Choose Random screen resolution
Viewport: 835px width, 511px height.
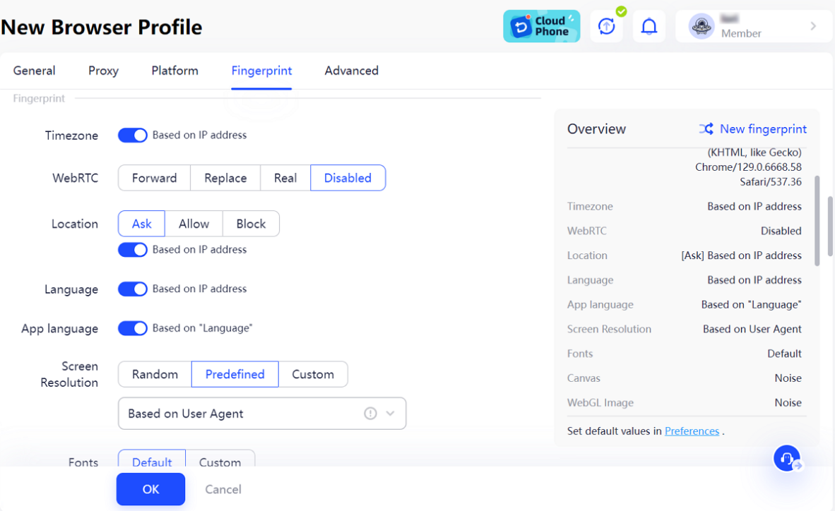[x=155, y=374]
